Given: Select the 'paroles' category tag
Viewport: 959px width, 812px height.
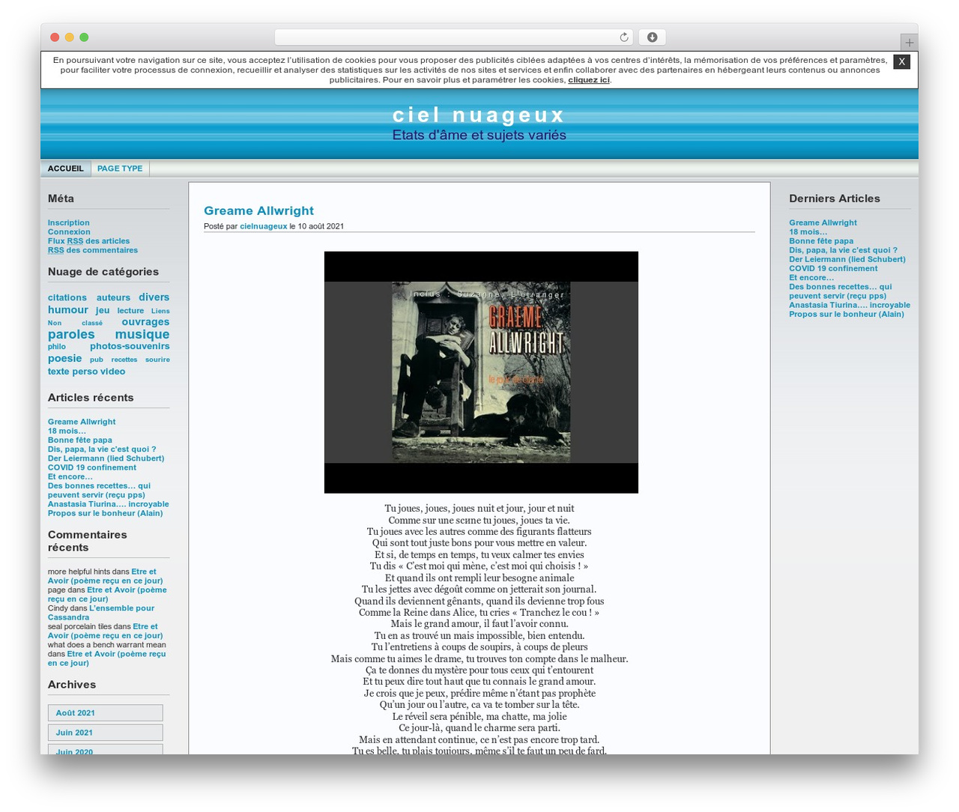Looking at the screenshot, I should pyautogui.click(x=71, y=334).
